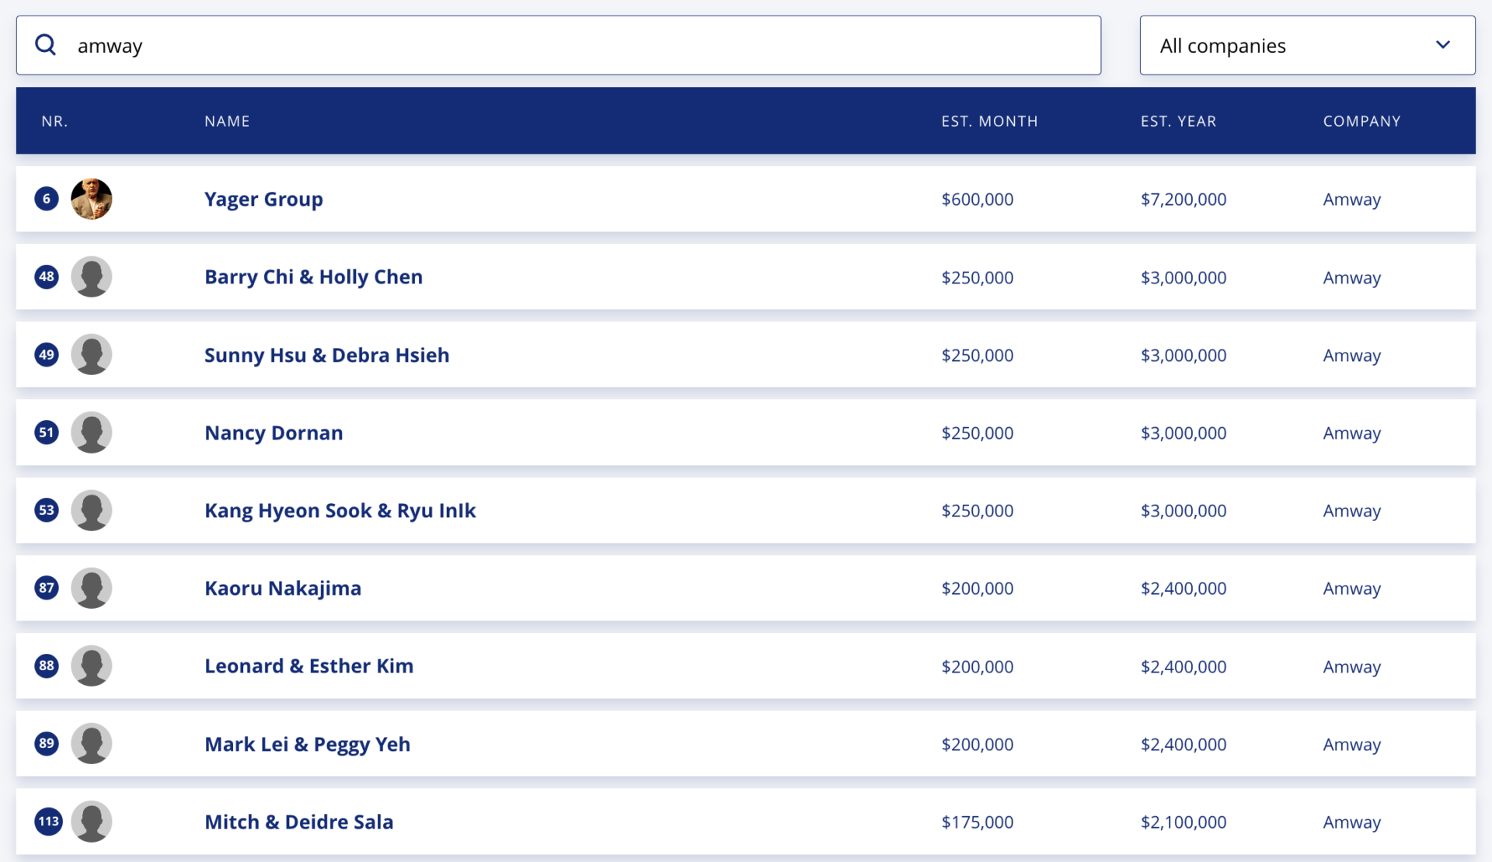
Task: Click $200,000 in Leonard & Esther Kim row
Action: coord(977,666)
